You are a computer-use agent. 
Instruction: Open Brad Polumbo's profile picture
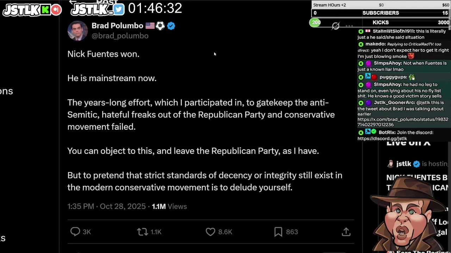[78, 31]
